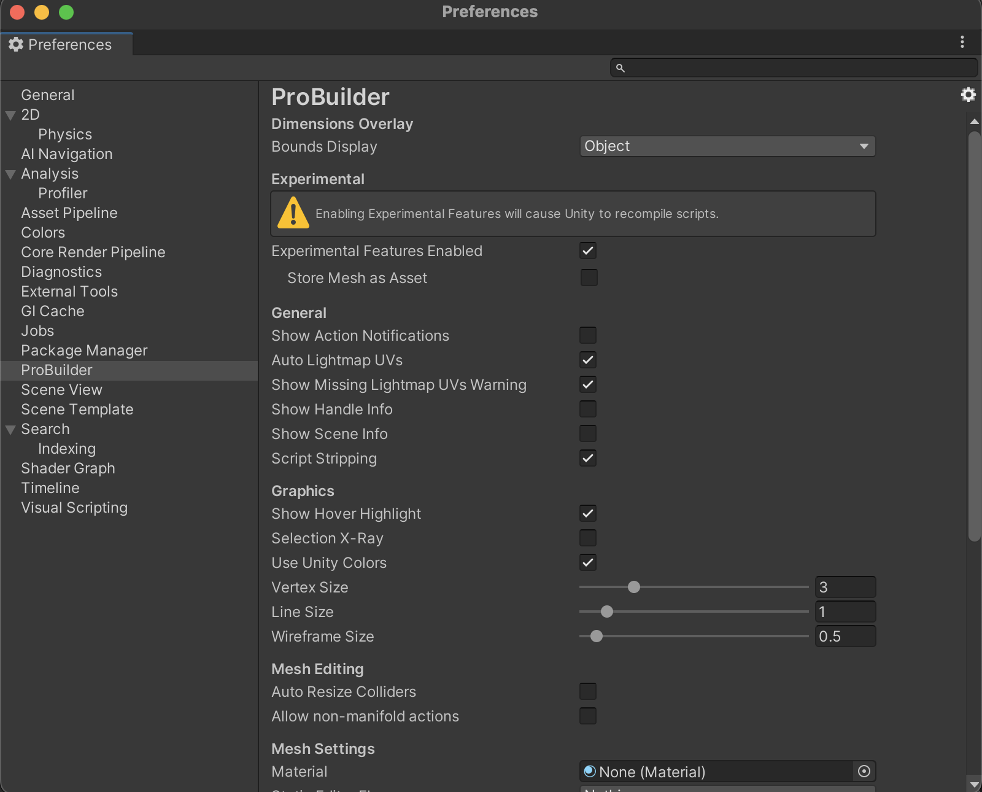Toggle Script Stripping checkbox
The image size is (982, 792).
(588, 458)
